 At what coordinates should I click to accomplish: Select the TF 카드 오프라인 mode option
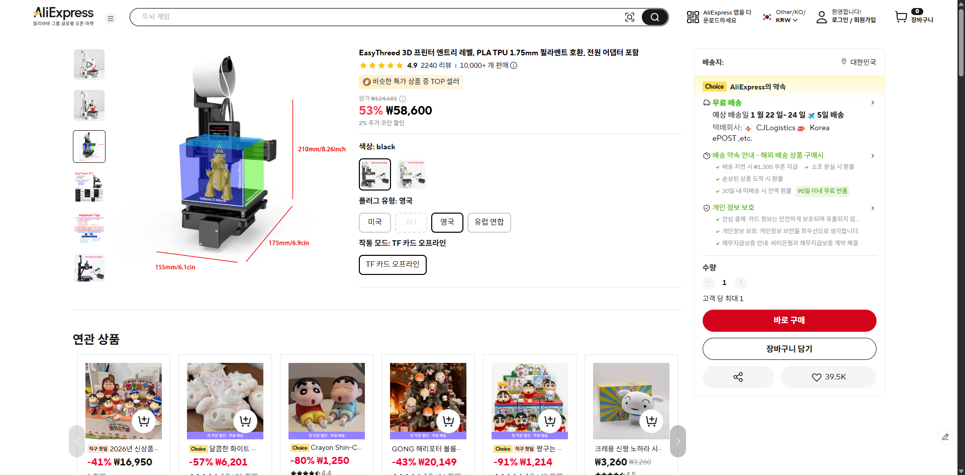pyautogui.click(x=392, y=264)
